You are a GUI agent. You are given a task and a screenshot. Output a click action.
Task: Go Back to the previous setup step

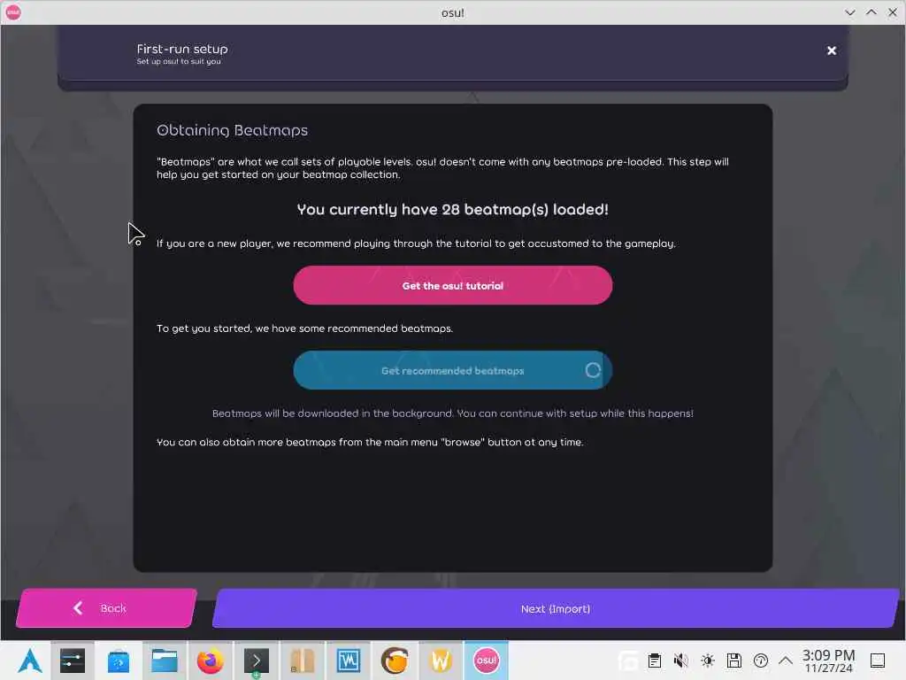106,608
